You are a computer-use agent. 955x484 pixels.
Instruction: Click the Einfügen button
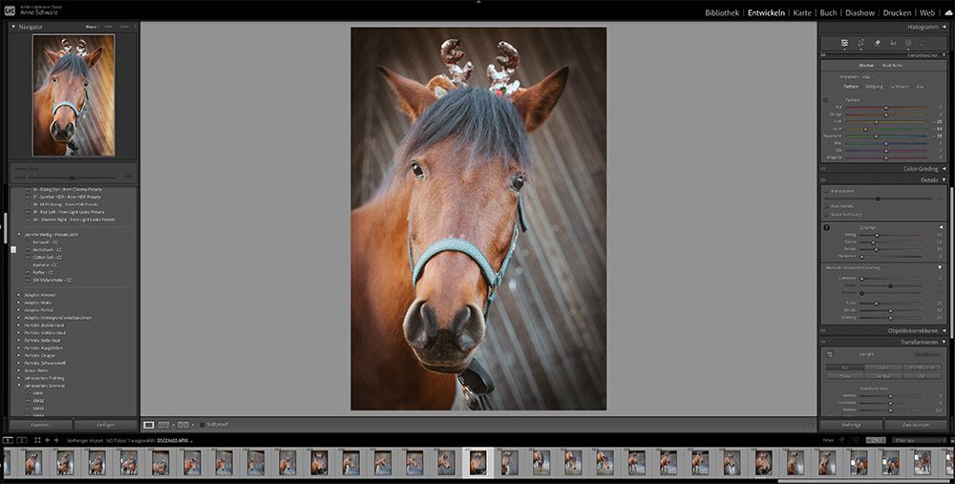(x=106, y=425)
